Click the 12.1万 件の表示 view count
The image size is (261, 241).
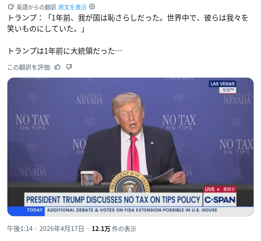(x=114, y=229)
